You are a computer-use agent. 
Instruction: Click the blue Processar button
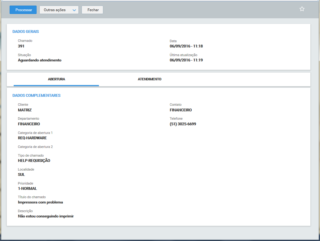(23, 10)
